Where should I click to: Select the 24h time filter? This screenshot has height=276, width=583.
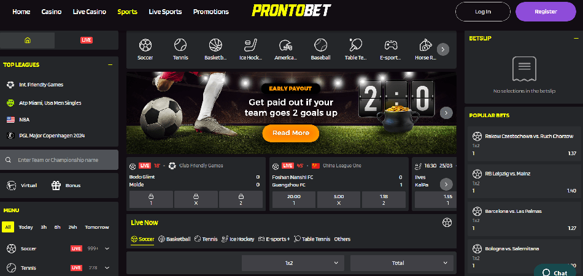point(72,227)
